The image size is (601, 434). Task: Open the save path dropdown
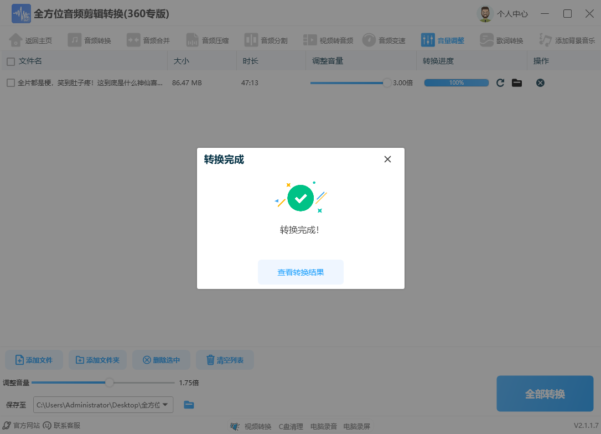(166, 405)
